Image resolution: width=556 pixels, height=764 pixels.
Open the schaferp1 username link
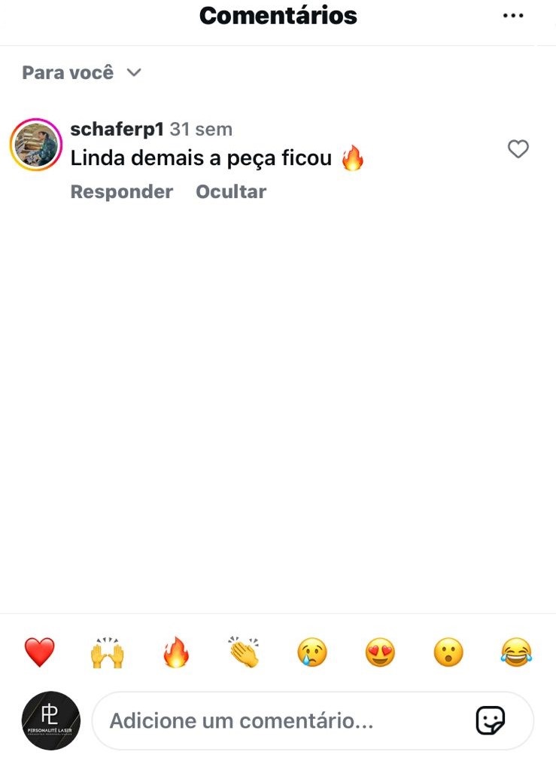(x=117, y=129)
